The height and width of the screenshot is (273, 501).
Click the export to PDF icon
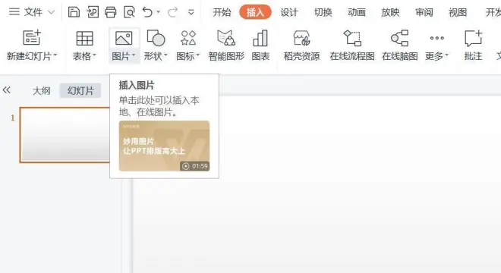coord(93,12)
